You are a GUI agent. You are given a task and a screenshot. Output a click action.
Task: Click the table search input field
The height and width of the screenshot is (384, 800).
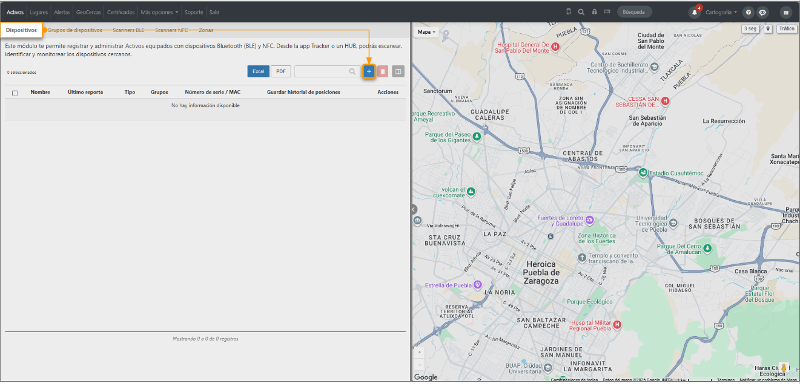point(327,71)
